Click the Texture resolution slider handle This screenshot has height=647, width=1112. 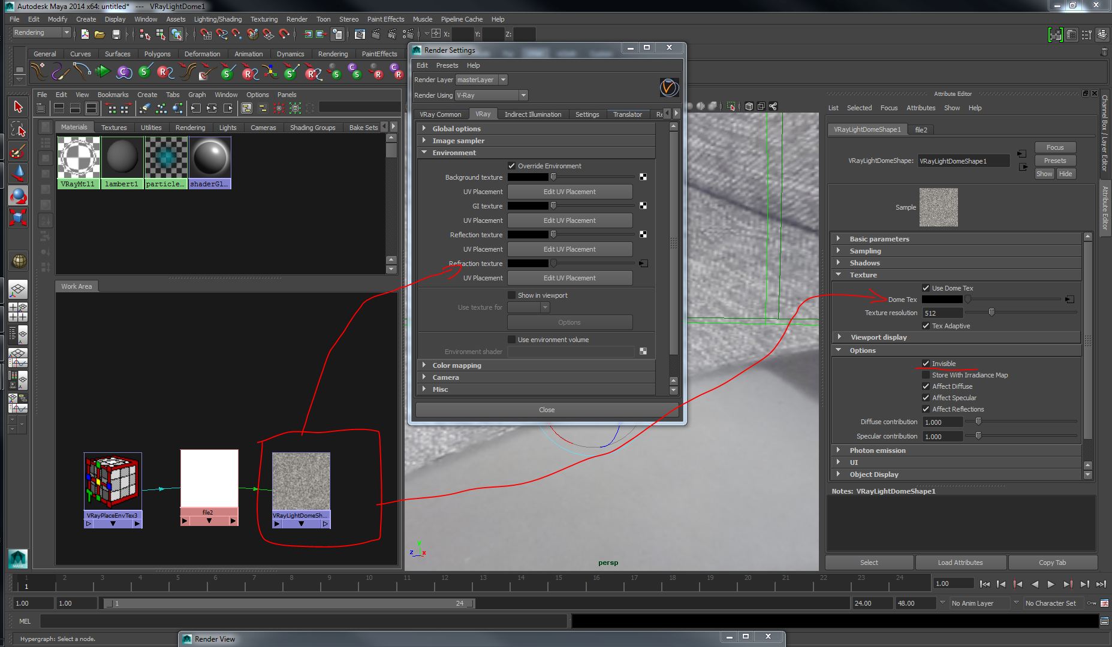pyautogui.click(x=992, y=313)
